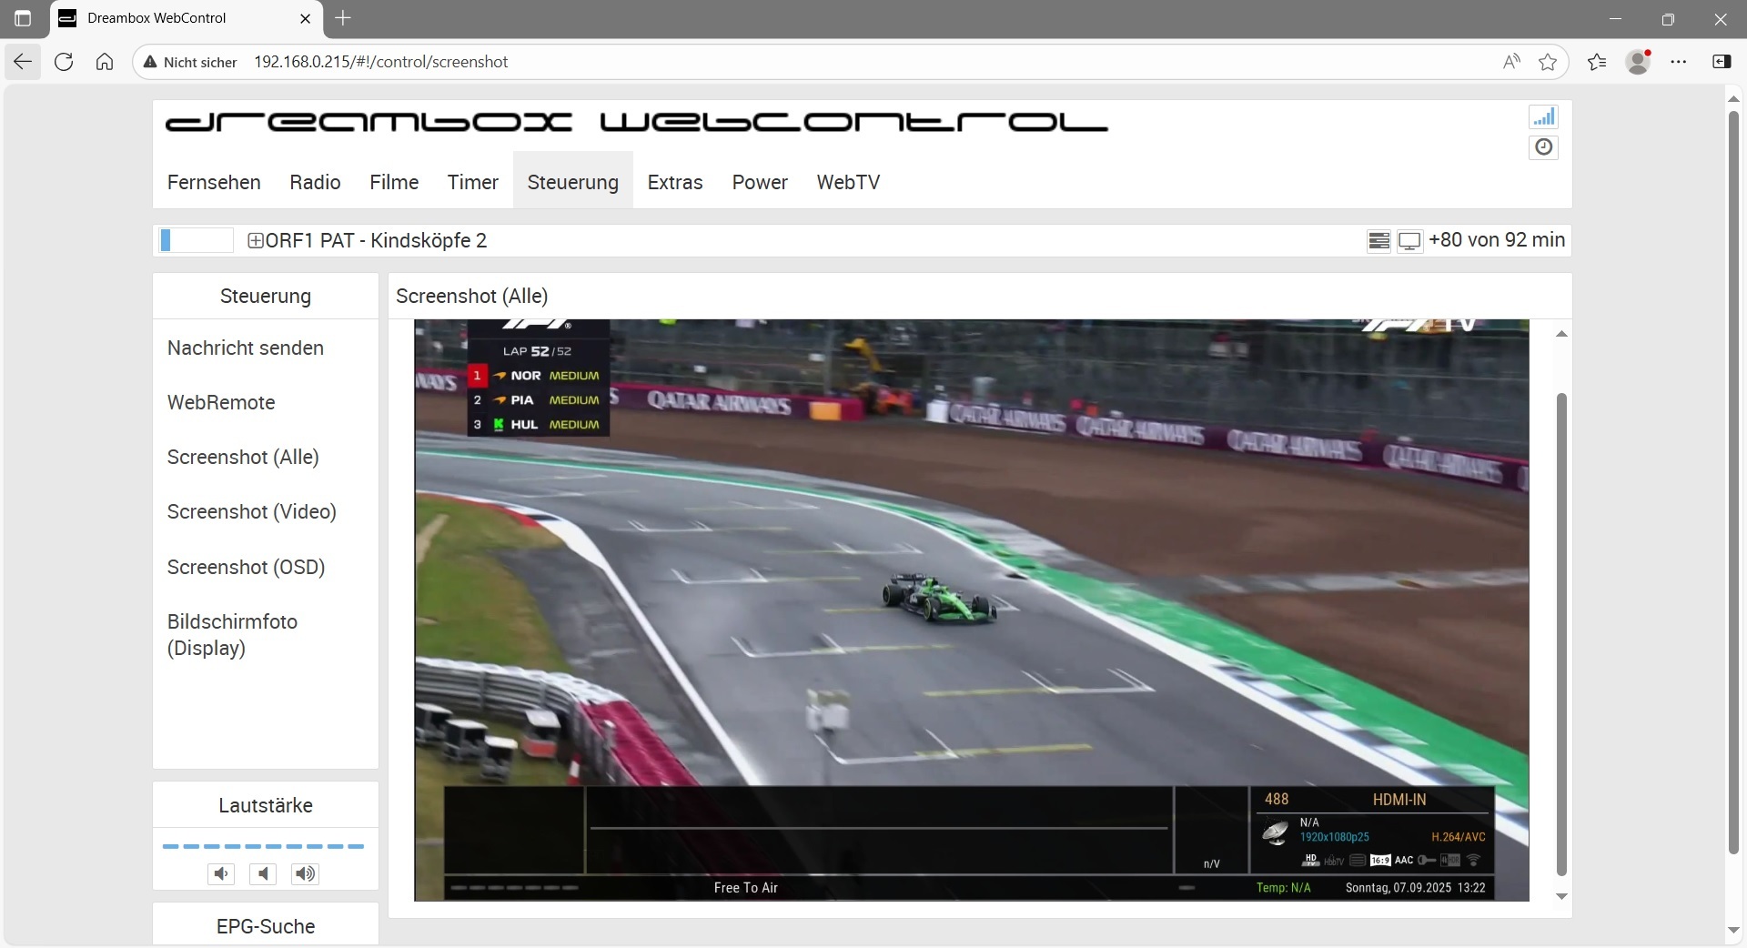Click the screenshot panel scroll up arrow

(1561, 334)
